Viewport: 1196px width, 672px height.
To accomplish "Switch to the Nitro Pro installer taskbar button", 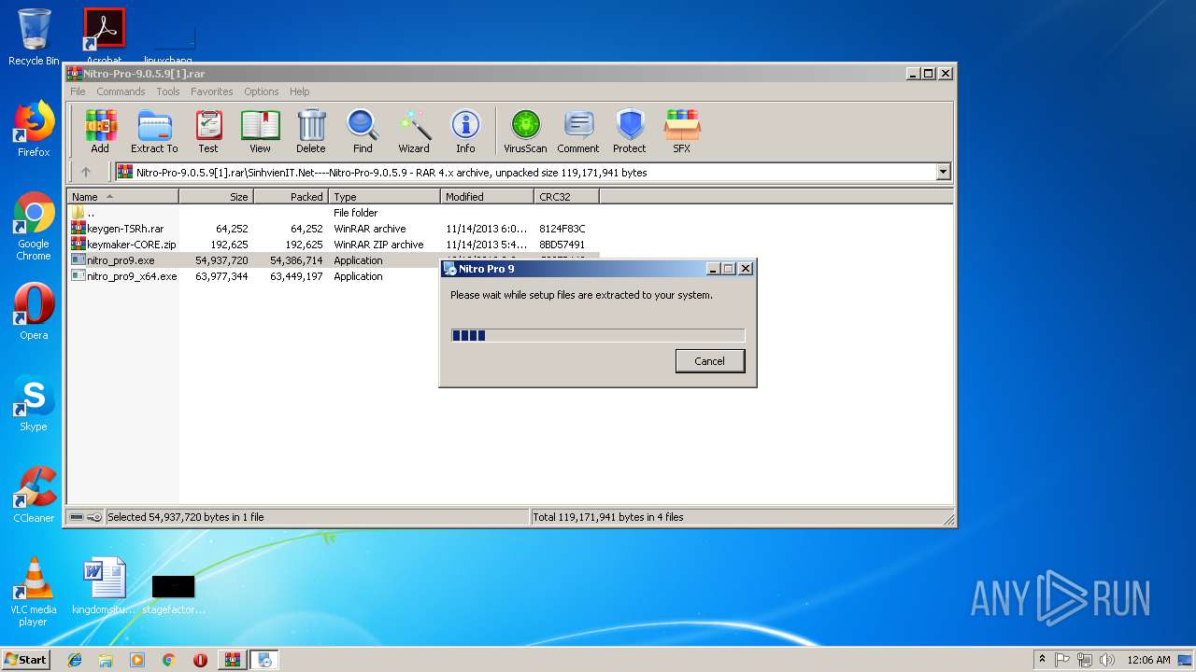I will pos(264,660).
